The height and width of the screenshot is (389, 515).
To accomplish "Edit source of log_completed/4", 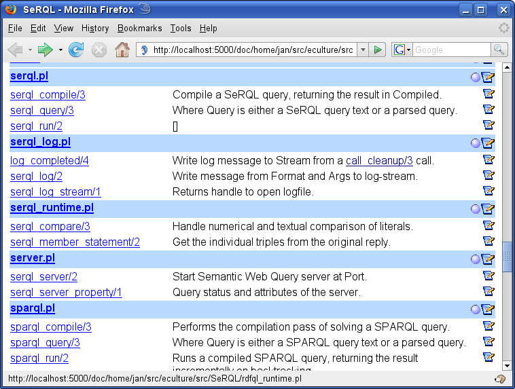I will coord(489,160).
